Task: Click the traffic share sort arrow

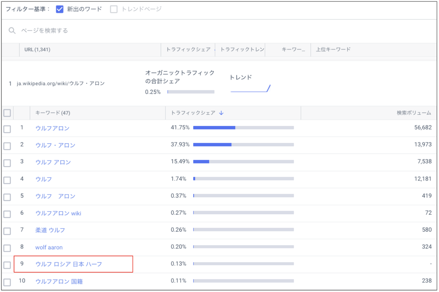Action: 221,113
